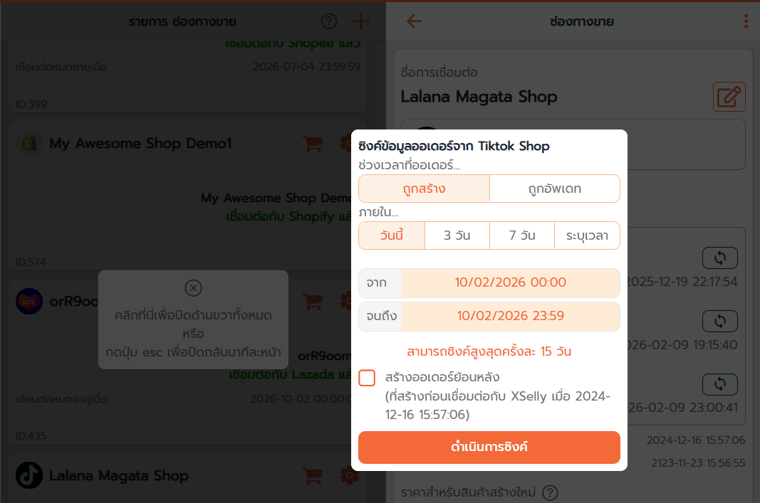Screen dimensions: 760x503
Task: Open the help question mark icon in list header
Action: click(328, 21)
